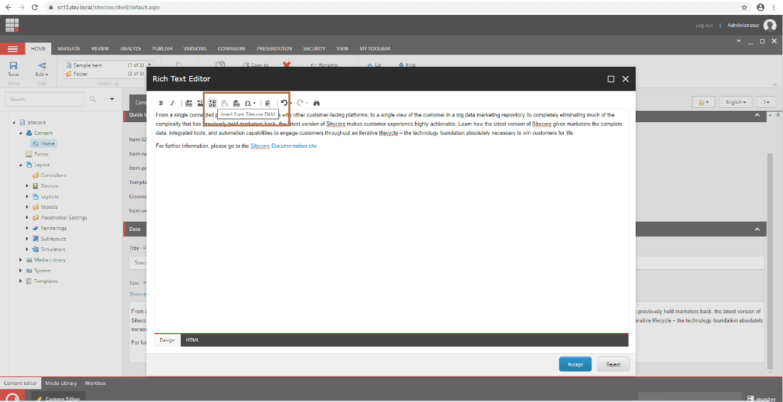Viewport: 783px width, 402px height.
Task: Open the MY TOOLBAR ribbon tab
Action: pos(375,49)
